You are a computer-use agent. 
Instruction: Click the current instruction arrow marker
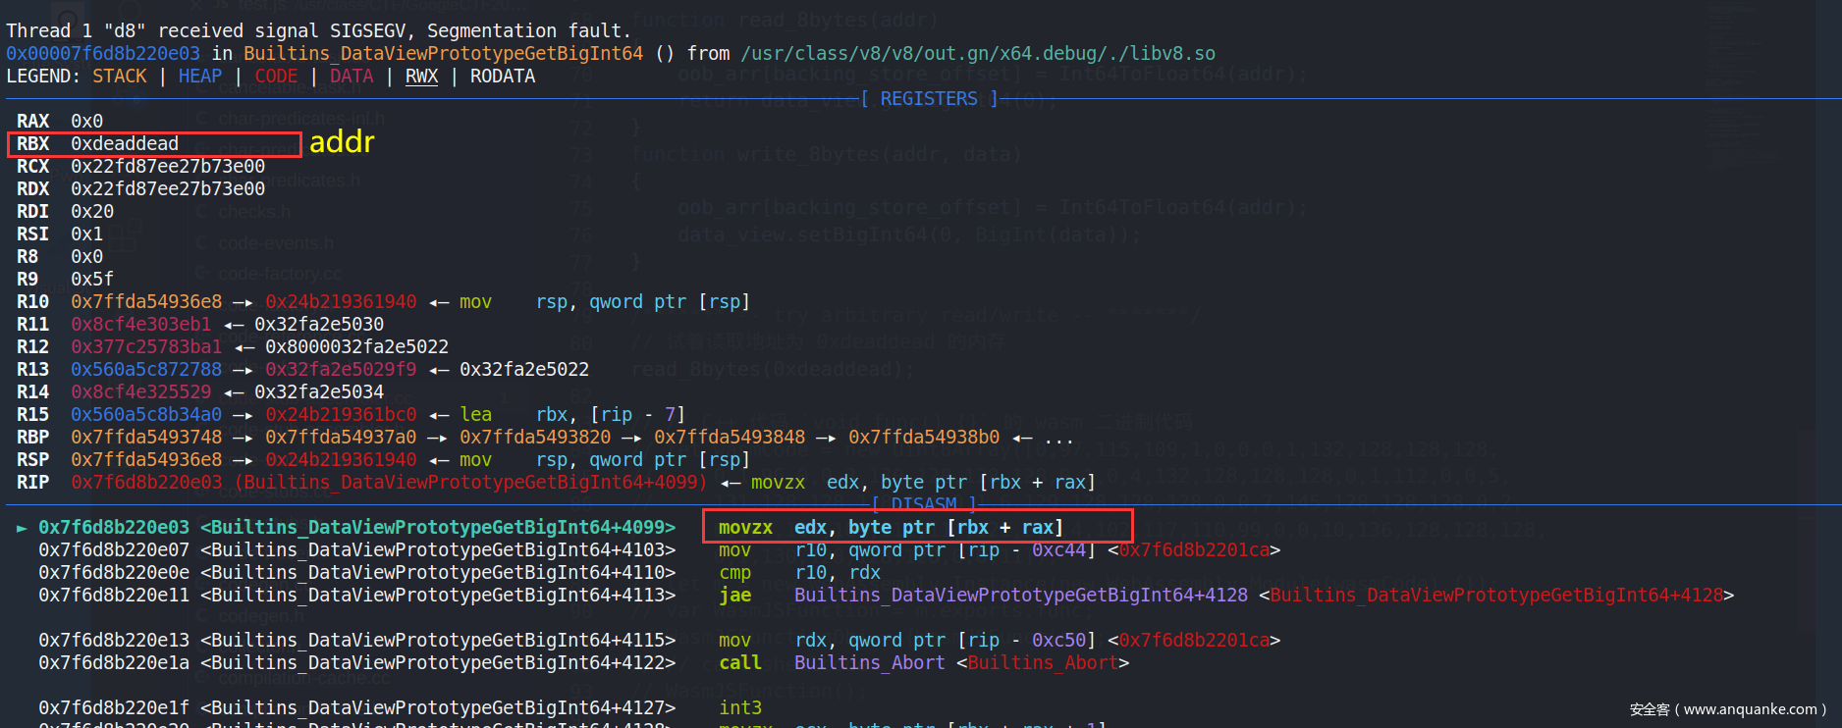pos(22,528)
